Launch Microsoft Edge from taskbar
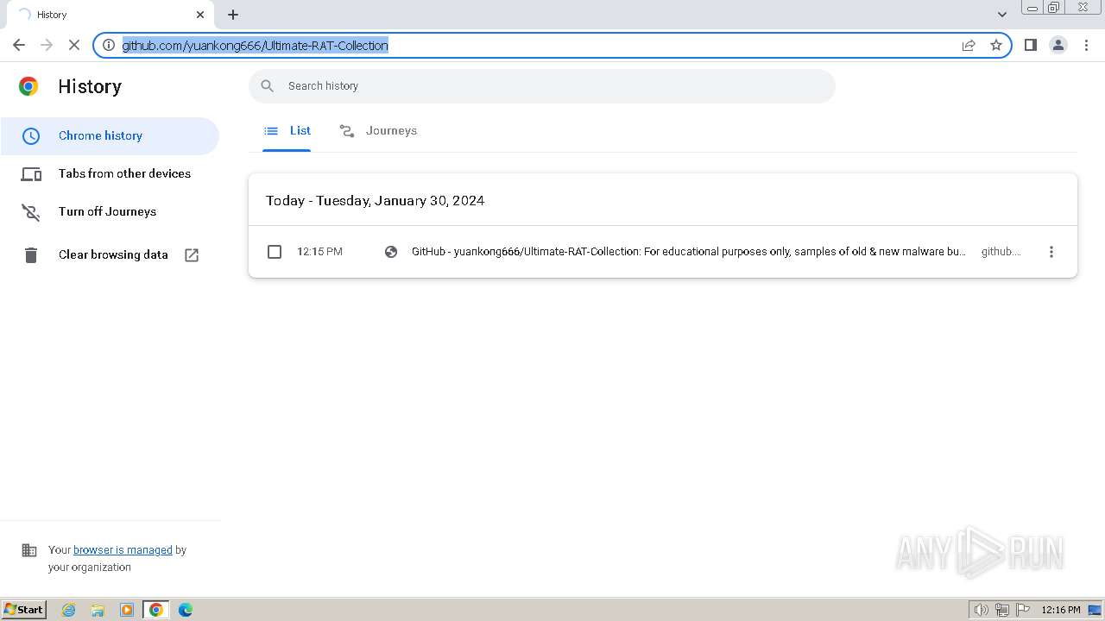1105x621 pixels. (x=186, y=610)
